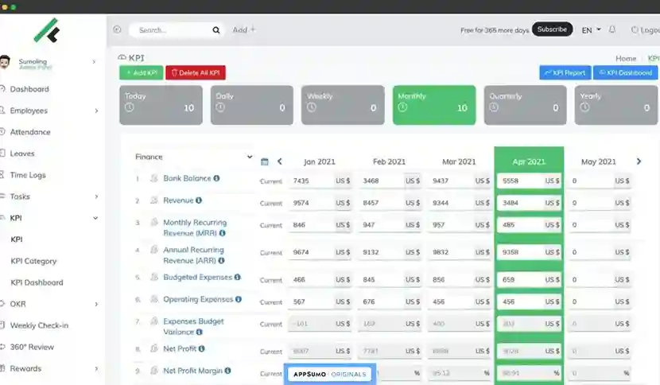Screen dimensions: 660x385
Task: Open Dashboard from the sidebar
Action: [x=29, y=89]
